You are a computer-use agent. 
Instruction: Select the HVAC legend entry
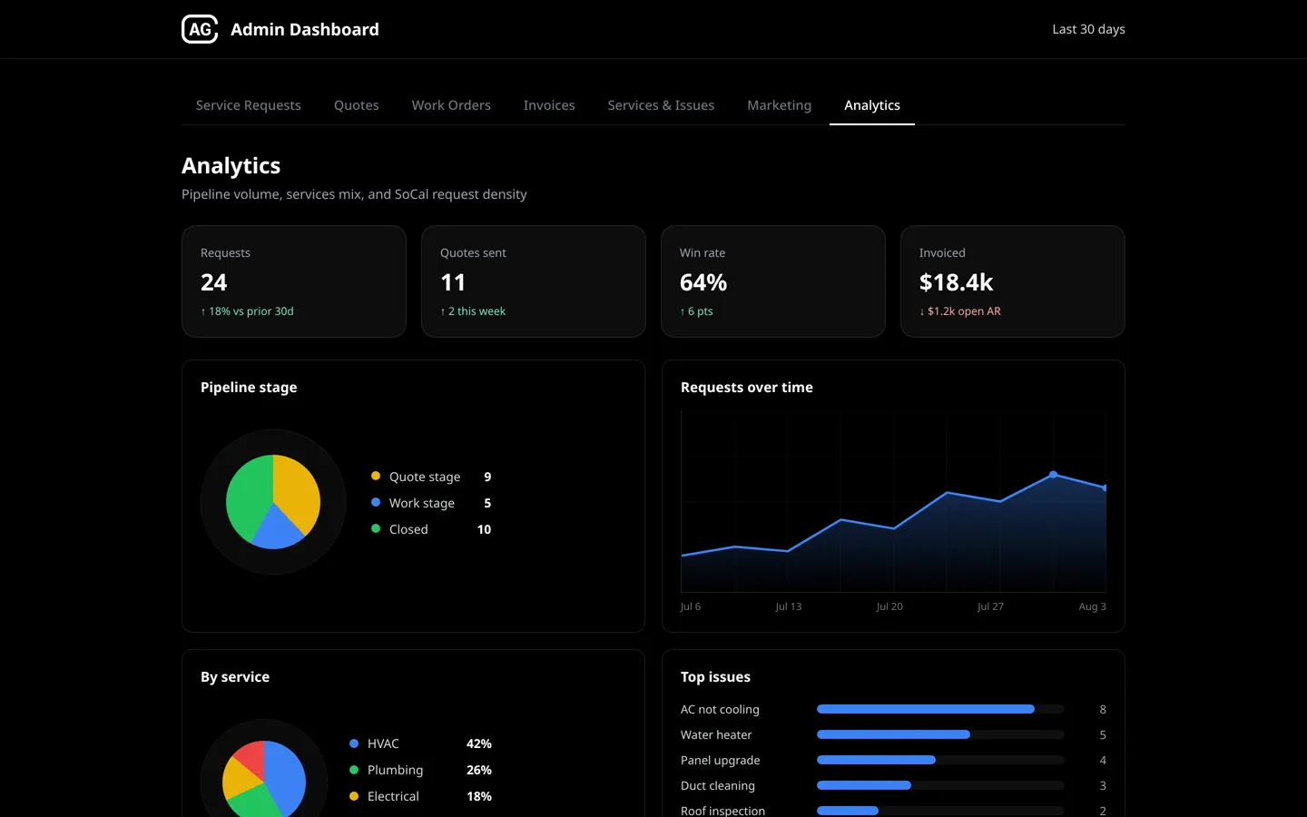tap(420, 743)
